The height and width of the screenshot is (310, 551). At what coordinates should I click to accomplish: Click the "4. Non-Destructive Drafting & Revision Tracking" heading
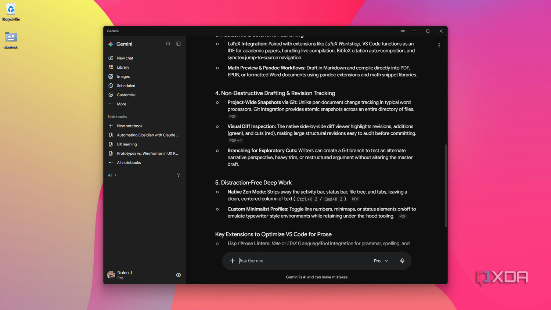tap(275, 93)
